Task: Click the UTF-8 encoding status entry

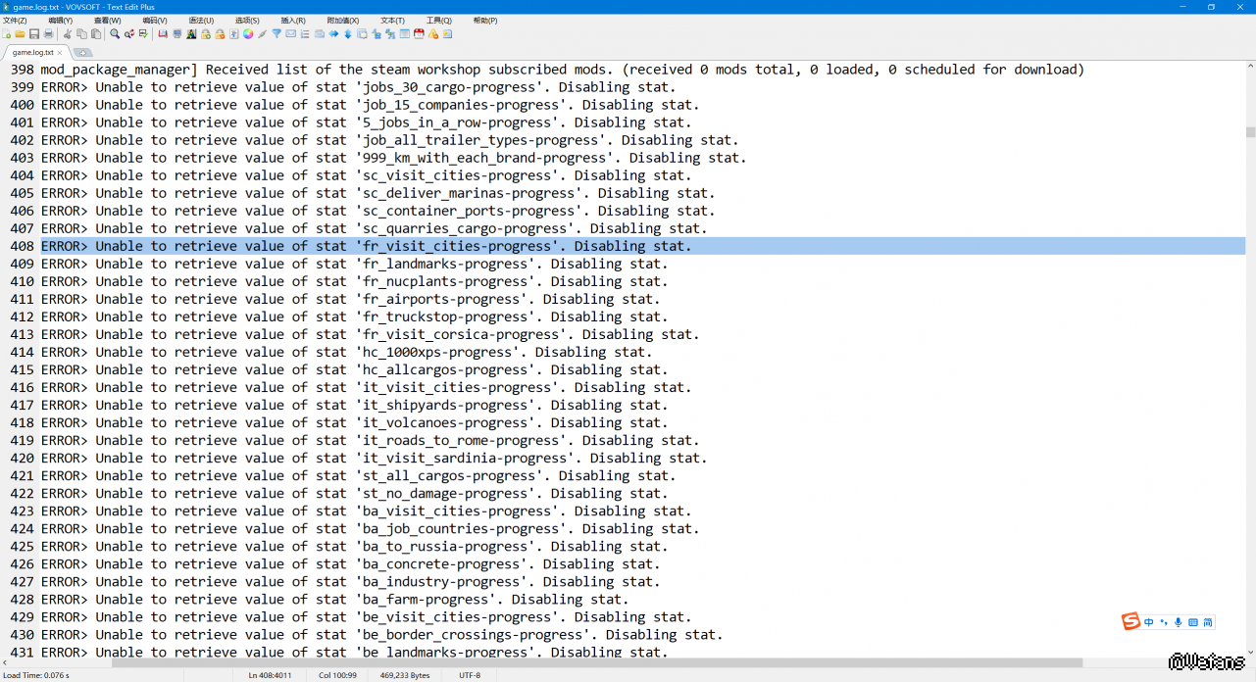Action: pos(470,675)
